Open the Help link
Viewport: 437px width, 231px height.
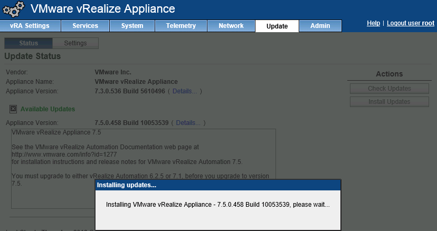[373, 24]
